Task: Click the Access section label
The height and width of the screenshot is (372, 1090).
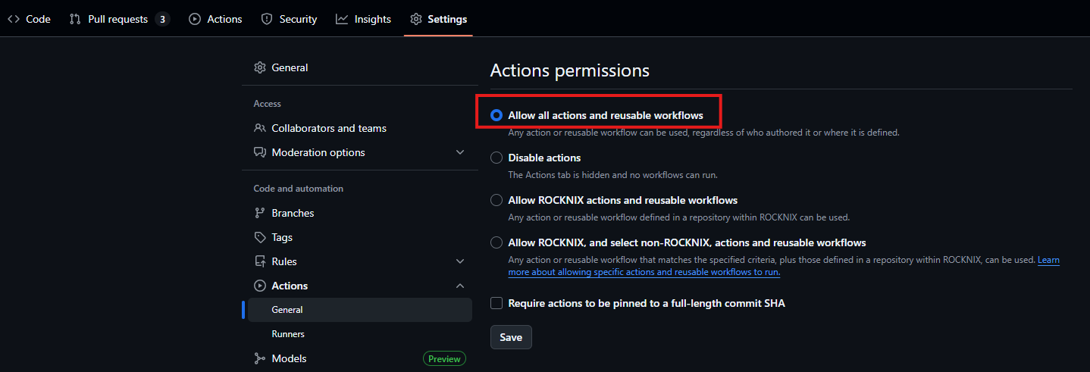Action: tap(267, 104)
